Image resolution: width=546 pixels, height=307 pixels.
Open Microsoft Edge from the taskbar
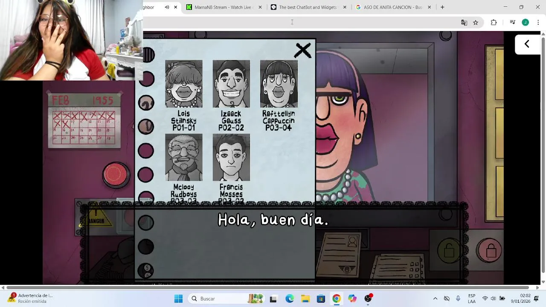[x=290, y=298]
